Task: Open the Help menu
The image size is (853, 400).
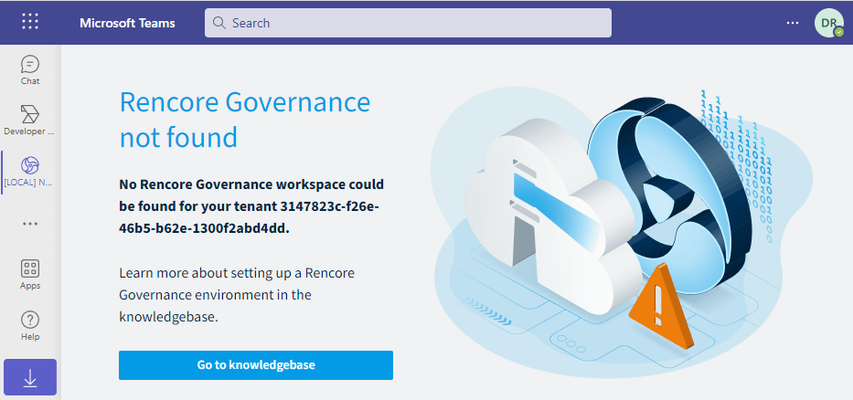Action: point(30,325)
